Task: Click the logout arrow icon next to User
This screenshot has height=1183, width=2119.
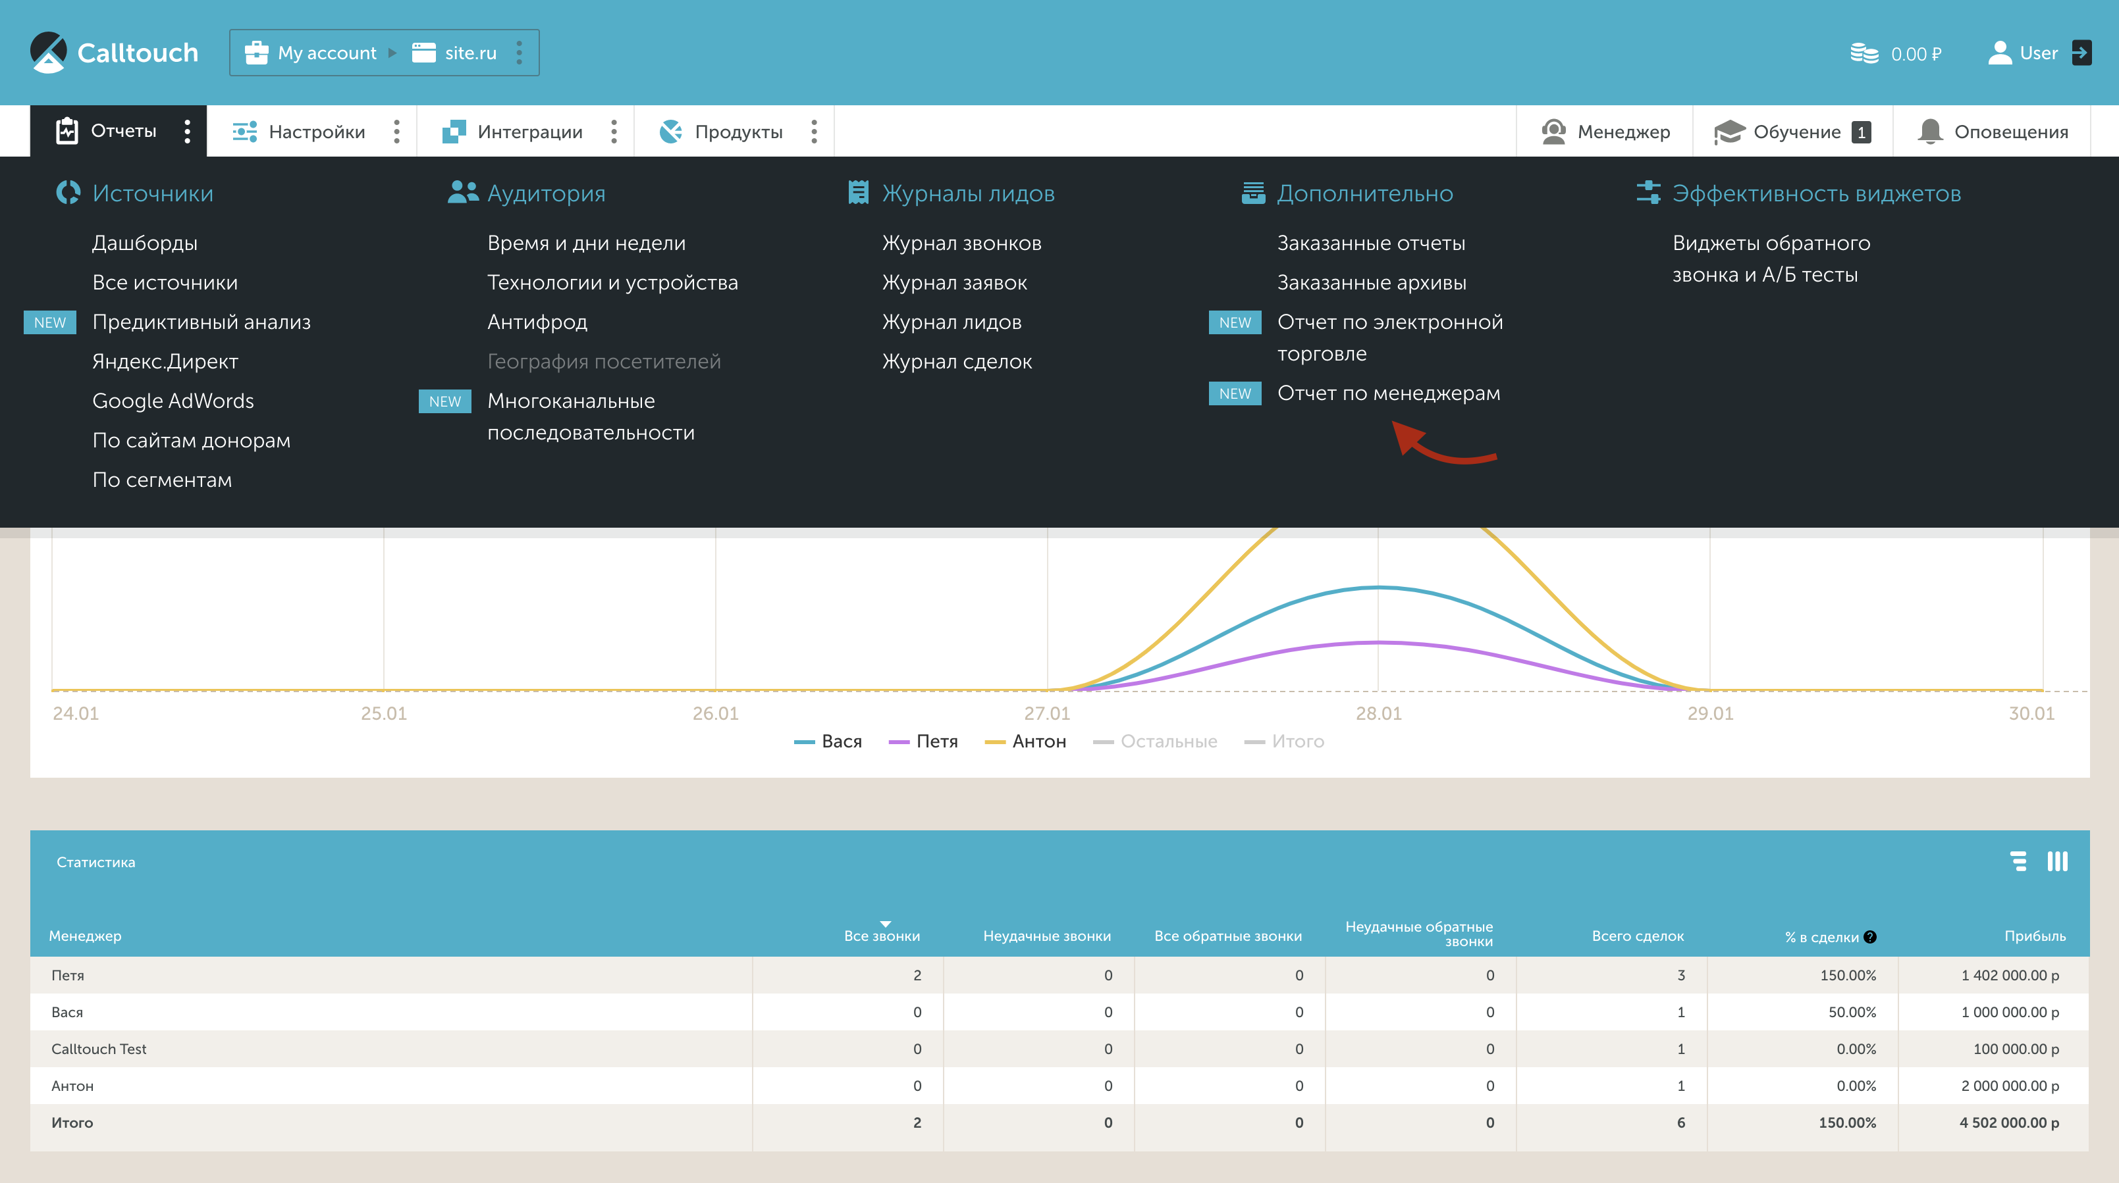Action: (2081, 53)
